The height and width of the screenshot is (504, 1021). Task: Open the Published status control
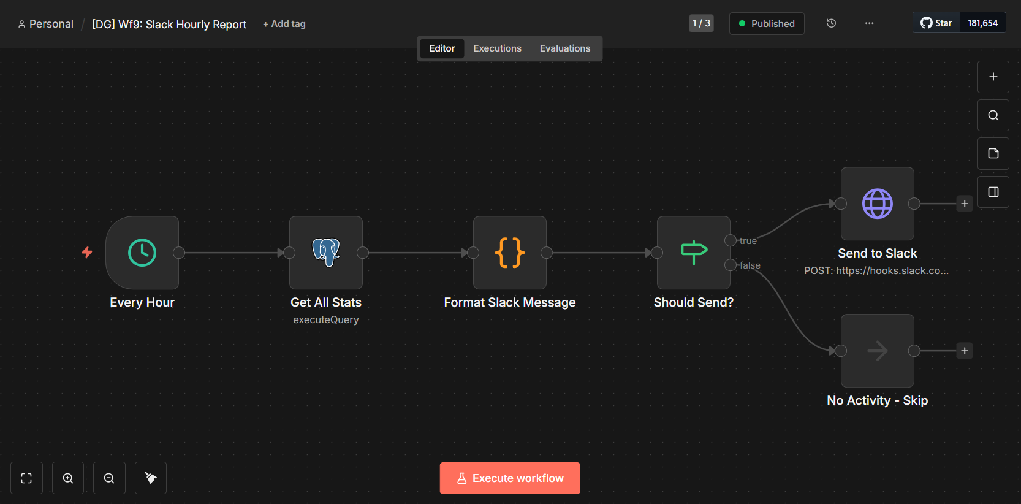767,24
